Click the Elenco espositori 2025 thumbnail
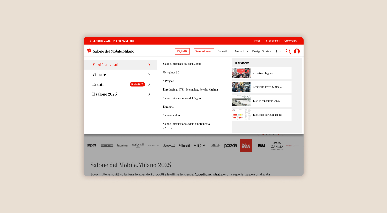Screen dimensions: 387x213 (x=241, y=101)
